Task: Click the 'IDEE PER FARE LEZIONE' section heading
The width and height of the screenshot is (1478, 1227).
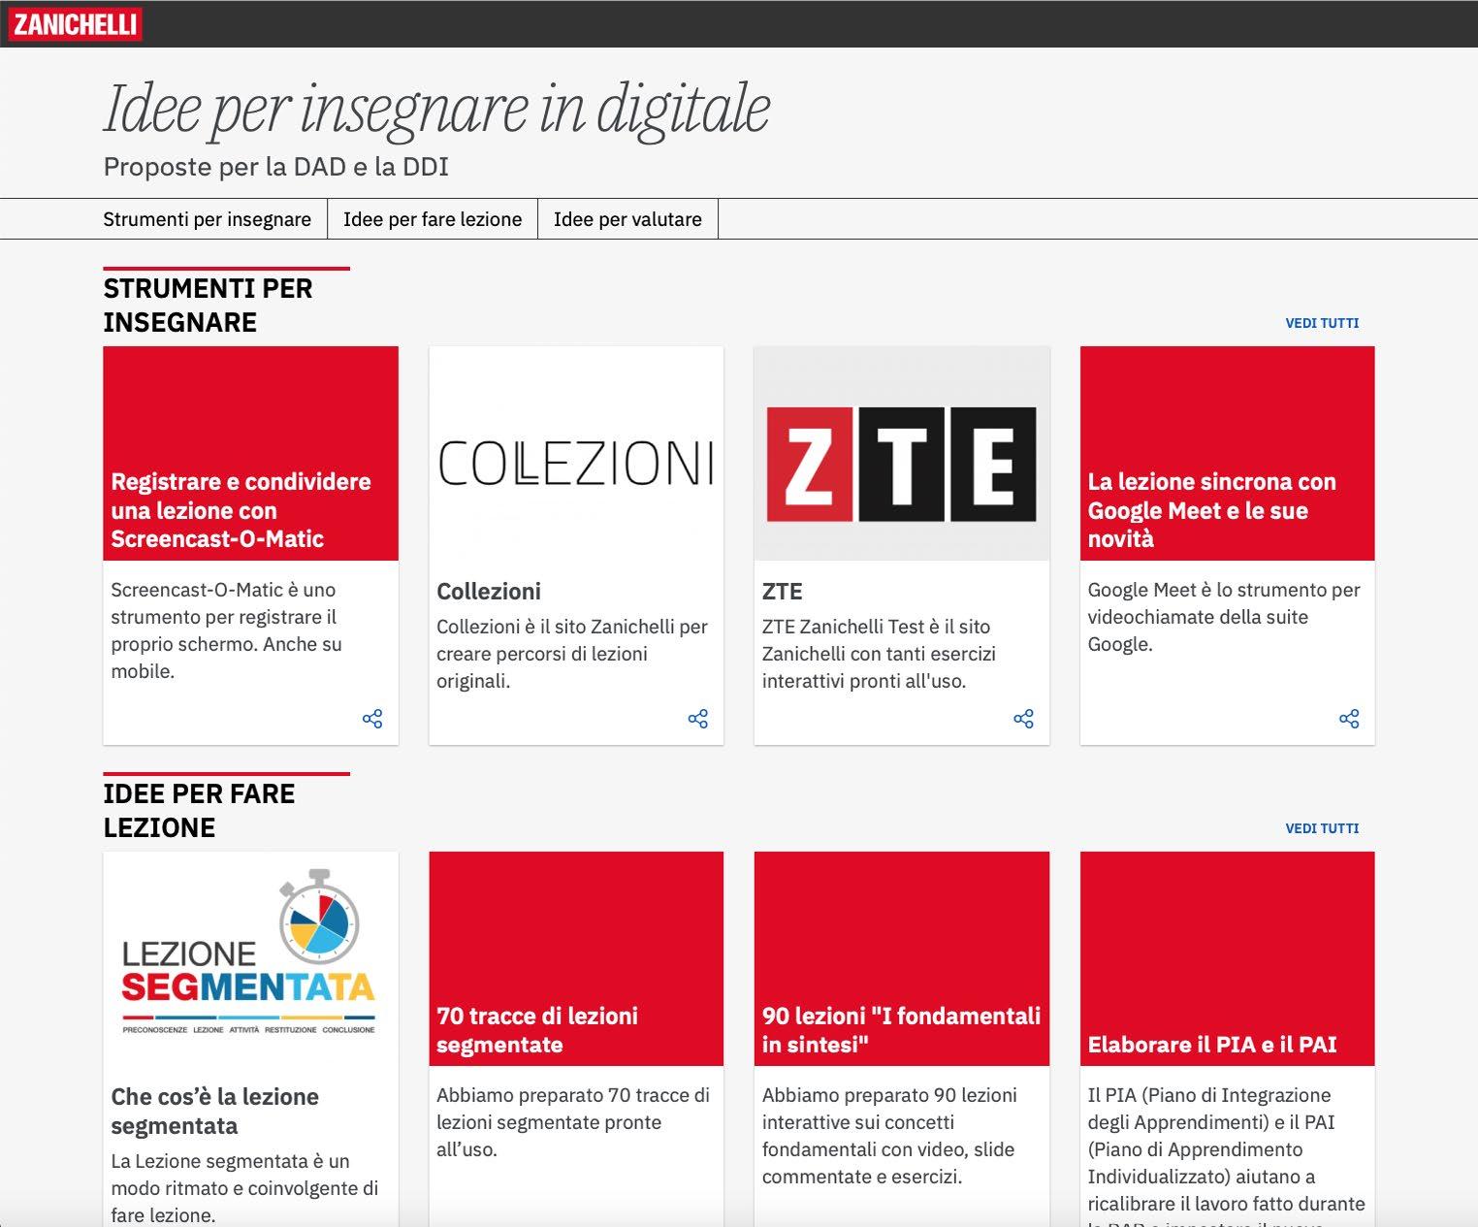Action: [x=200, y=811]
